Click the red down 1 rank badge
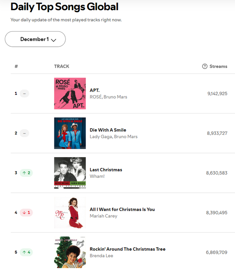 [x=26, y=213]
